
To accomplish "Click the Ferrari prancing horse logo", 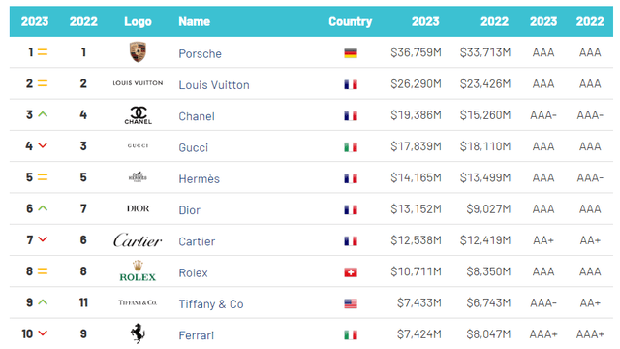I will tap(138, 333).
